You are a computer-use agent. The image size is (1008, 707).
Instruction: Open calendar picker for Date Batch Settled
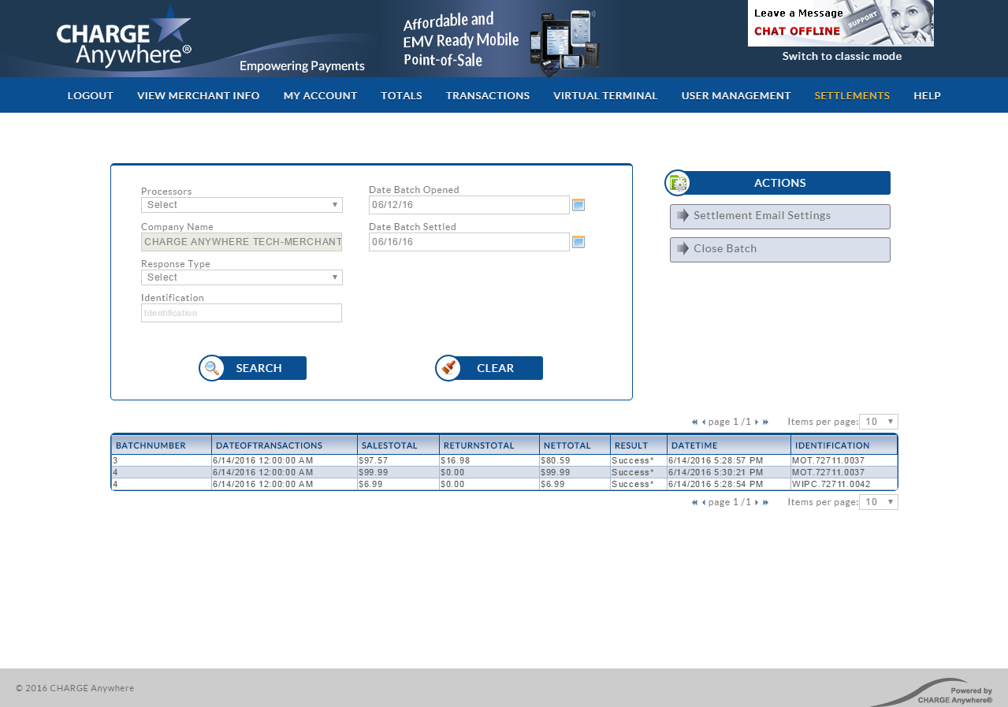(x=578, y=242)
